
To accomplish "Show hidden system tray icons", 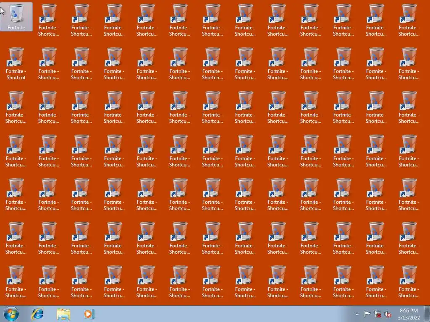I will point(357,314).
